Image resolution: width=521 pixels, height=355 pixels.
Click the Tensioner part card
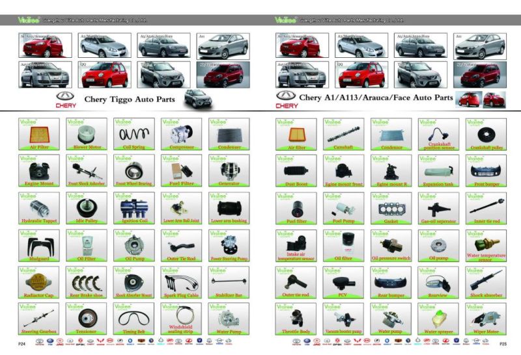pyautogui.click(x=87, y=319)
